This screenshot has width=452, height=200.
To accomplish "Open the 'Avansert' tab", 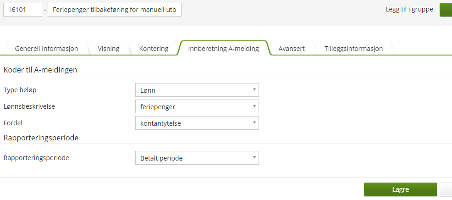I will pyautogui.click(x=292, y=49).
